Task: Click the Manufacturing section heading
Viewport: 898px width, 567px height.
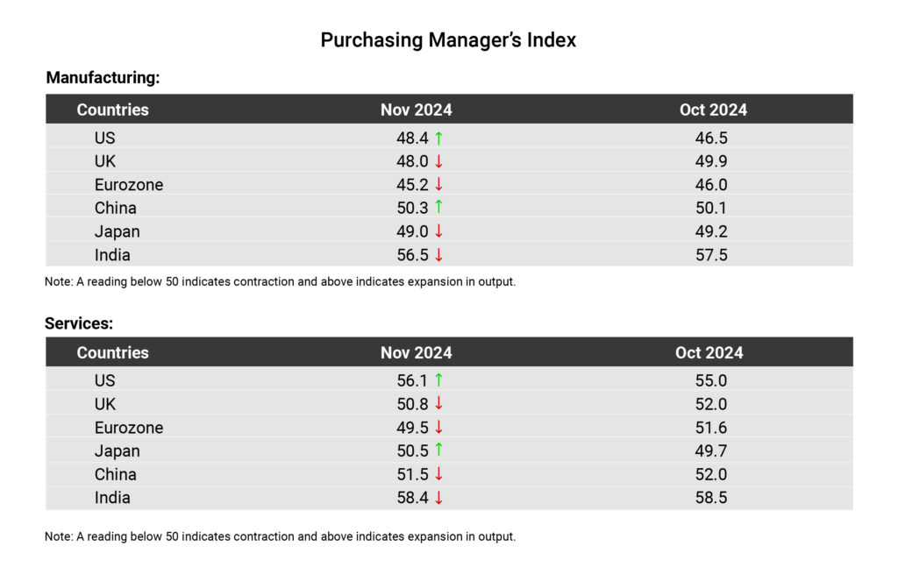Action: (103, 78)
